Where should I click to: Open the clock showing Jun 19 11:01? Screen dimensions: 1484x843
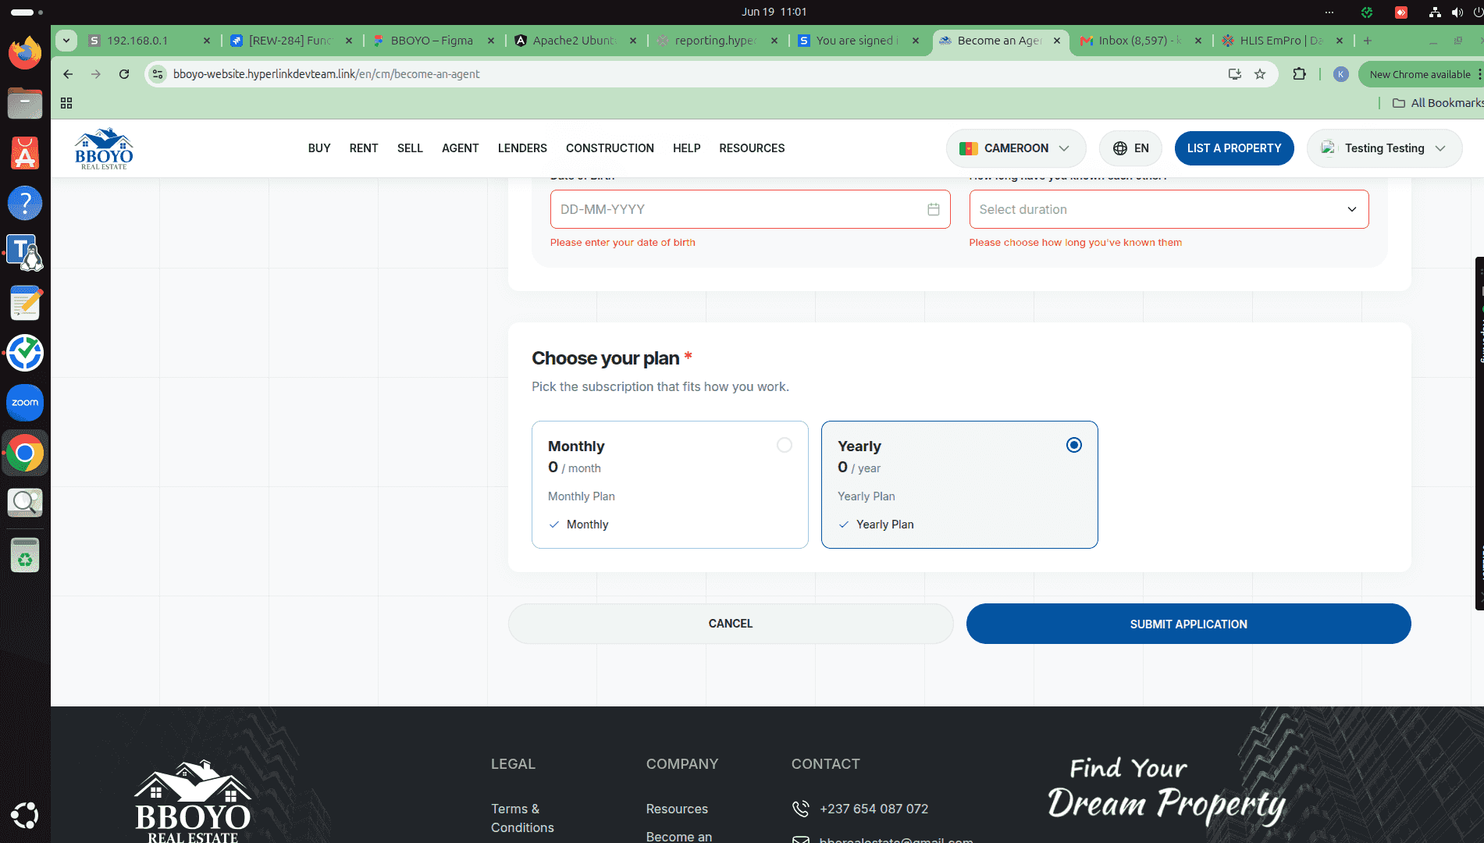774,12
